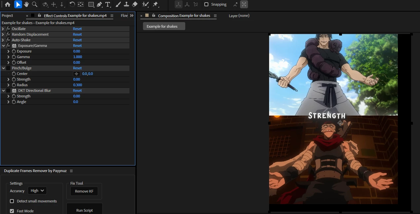The image size is (420, 214).
Task: Select the Rotation tool
Action: pyautogui.click(x=72, y=5)
